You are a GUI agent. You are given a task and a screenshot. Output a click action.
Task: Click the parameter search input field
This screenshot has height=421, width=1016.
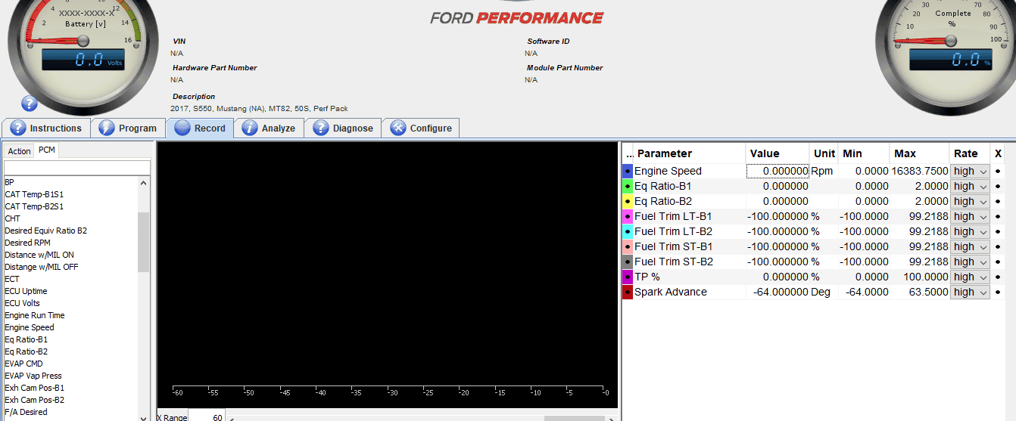tap(77, 167)
